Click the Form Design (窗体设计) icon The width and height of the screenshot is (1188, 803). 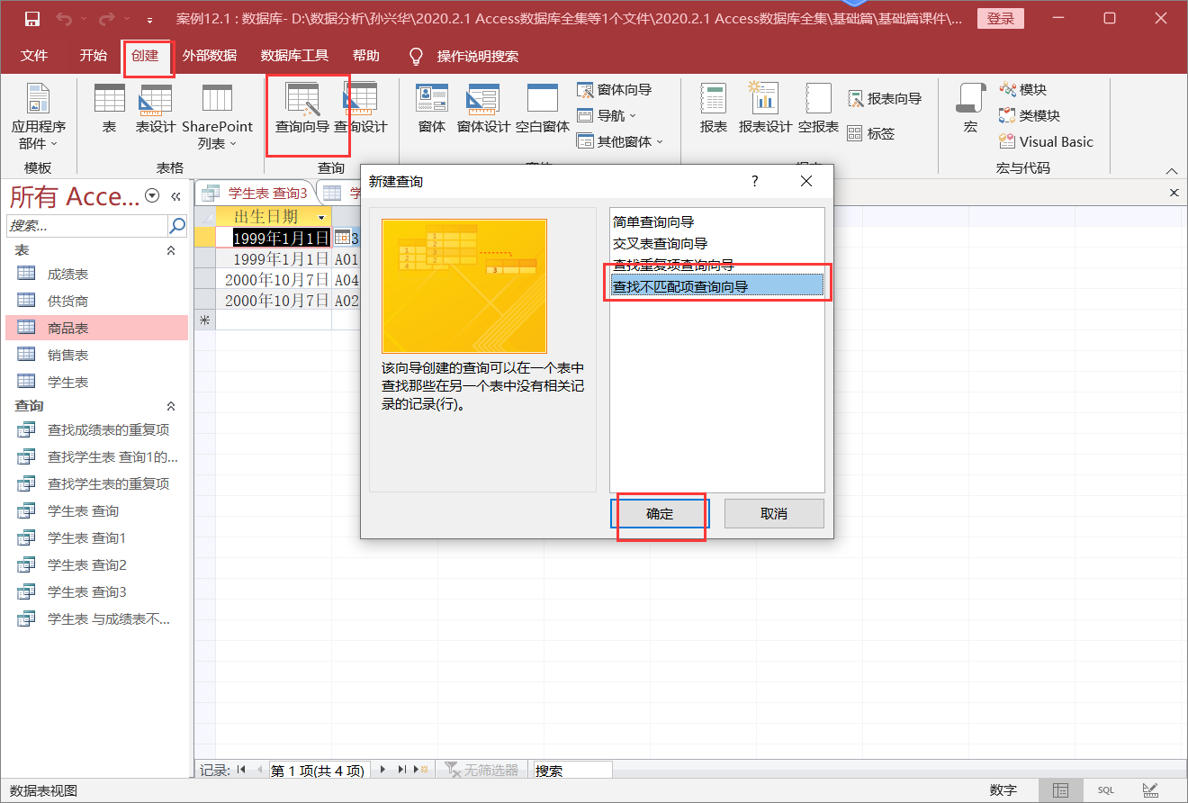pyautogui.click(x=483, y=109)
